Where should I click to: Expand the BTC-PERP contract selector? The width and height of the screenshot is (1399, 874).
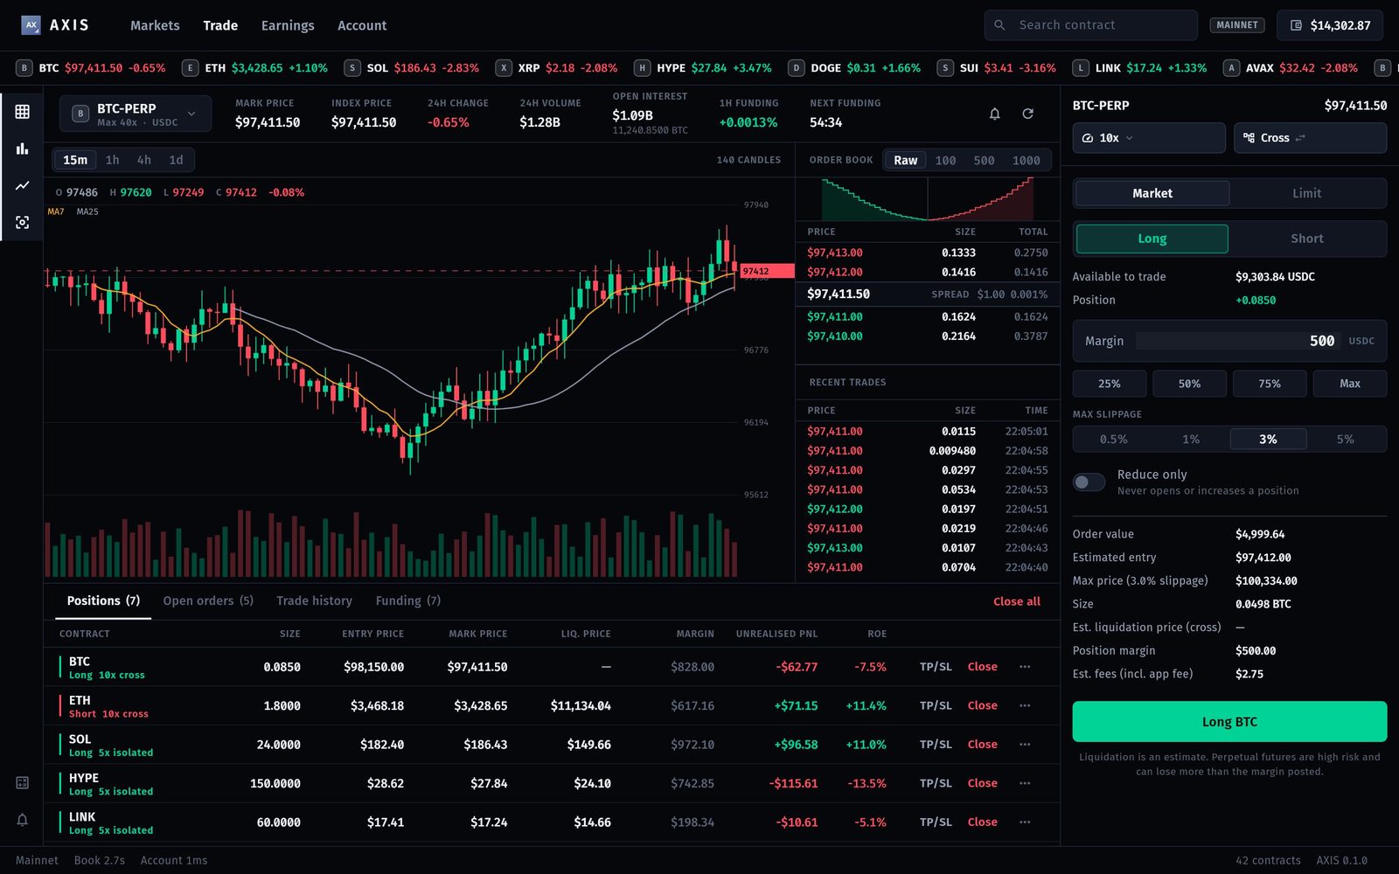point(136,114)
